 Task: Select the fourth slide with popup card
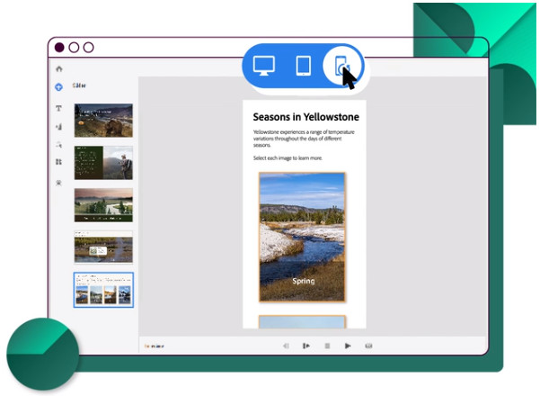tap(103, 247)
